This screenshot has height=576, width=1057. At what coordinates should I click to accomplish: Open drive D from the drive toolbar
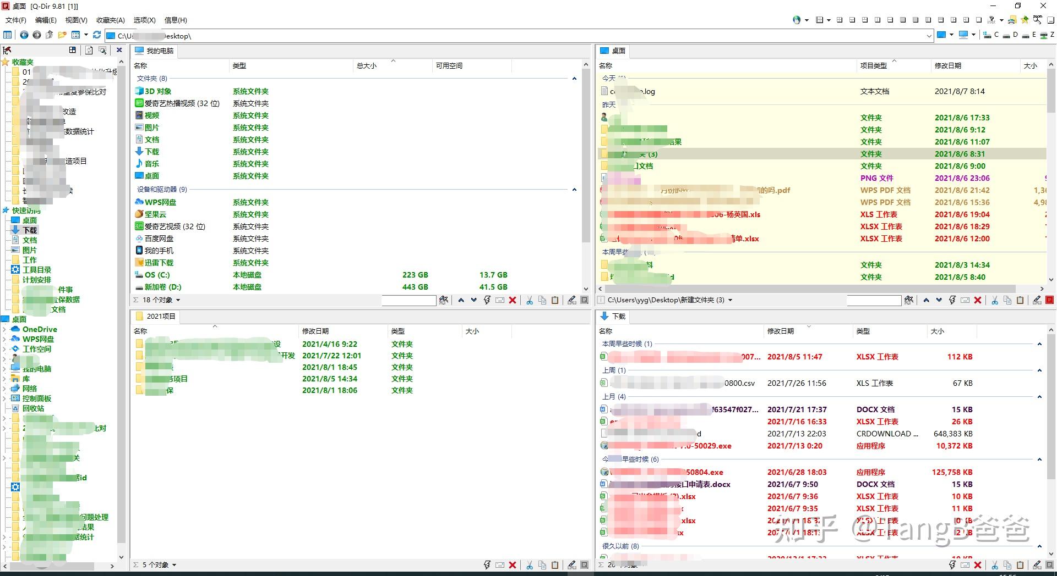coord(1010,35)
